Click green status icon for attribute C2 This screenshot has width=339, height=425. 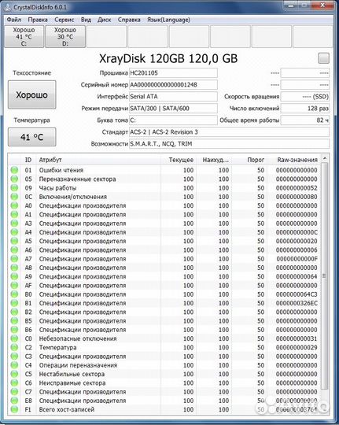[x=14, y=347]
